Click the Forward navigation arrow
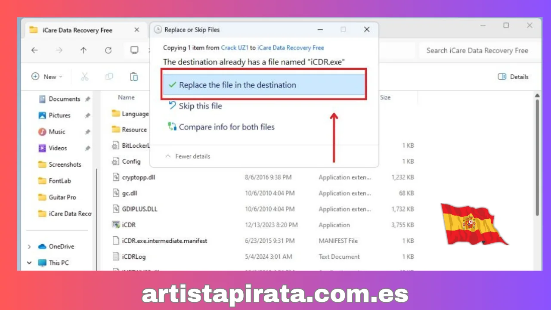Image resolution: width=551 pixels, height=310 pixels. (59, 50)
